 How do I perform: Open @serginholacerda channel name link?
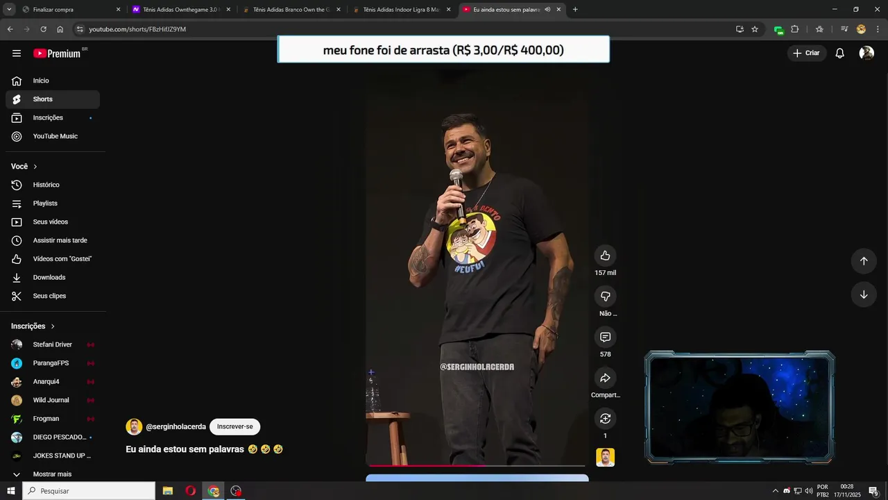tap(176, 426)
